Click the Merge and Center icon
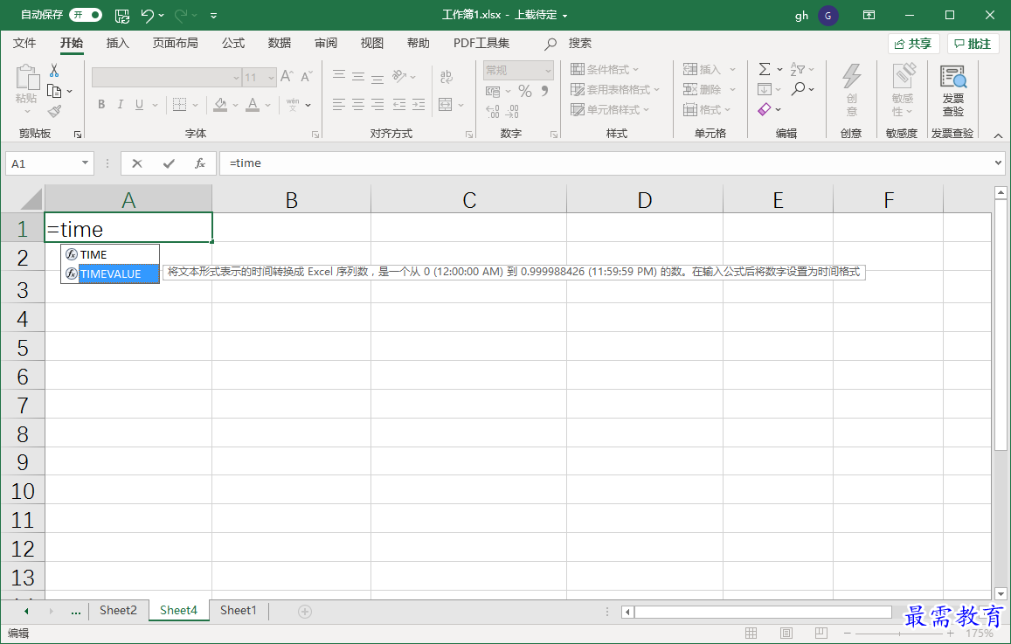This screenshot has width=1011, height=644. pos(445,105)
